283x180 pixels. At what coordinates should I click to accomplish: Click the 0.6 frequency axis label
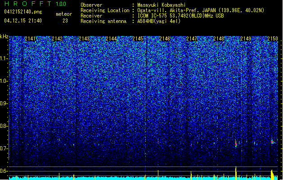tap(4, 171)
